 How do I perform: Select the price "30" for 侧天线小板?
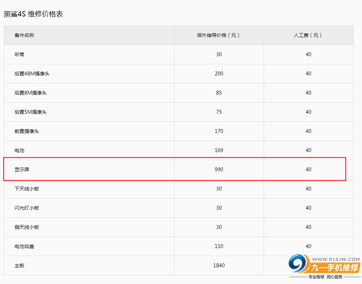[x=219, y=227]
